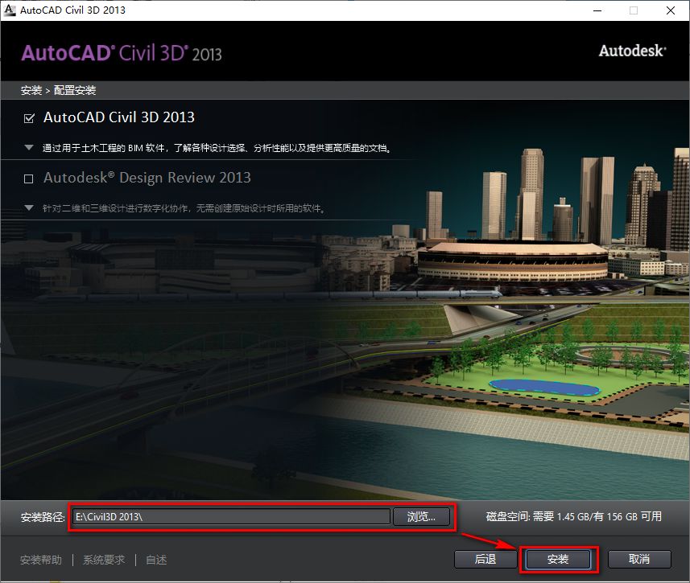Click the 后退 button to go back
Screen dimensions: 690x583
(x=485, y=559)
